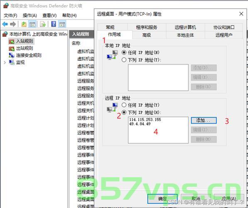Toggle the Show/Hide Action Pane icon
Image resolution: width=248 pixels, height=208 pixels.
click(x=62, y=24)
